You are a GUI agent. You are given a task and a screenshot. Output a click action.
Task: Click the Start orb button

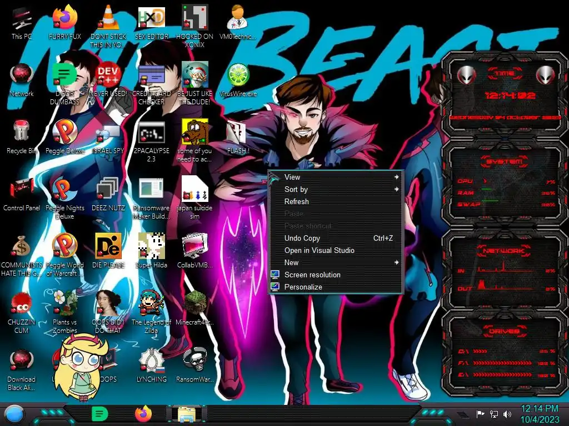point(14,414)
